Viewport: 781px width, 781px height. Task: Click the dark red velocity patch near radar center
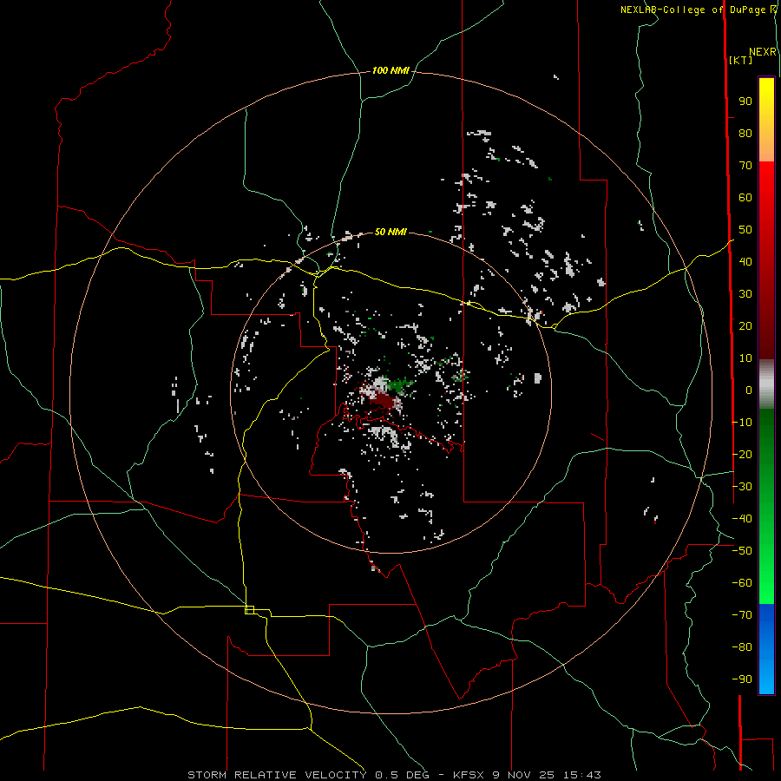383,400
